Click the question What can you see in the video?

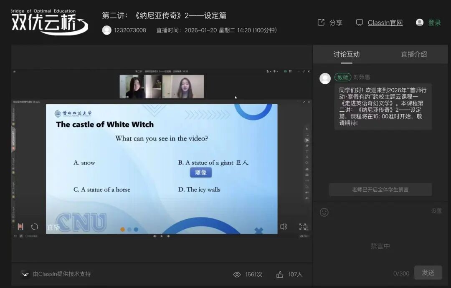pyautogui.click(x=162, y=138)
